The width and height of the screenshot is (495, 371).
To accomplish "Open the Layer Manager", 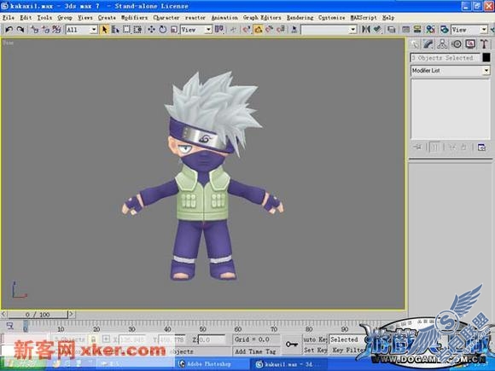I will coord(392,30).
